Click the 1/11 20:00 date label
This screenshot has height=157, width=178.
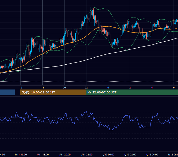[x=64, y=155]
